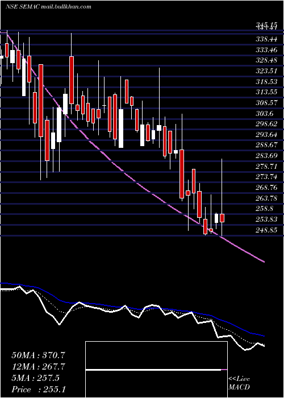
Task: Click the 318.53 price axis label
Action: click(x=266, y=81)
